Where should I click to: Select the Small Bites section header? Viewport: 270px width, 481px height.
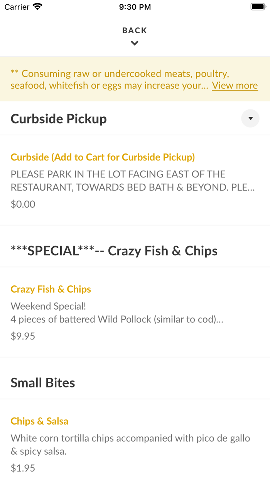click(x=43, y=382)
